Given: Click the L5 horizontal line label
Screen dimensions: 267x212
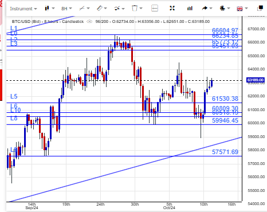Looking at the screenshot, I should [x=14, y=96].
